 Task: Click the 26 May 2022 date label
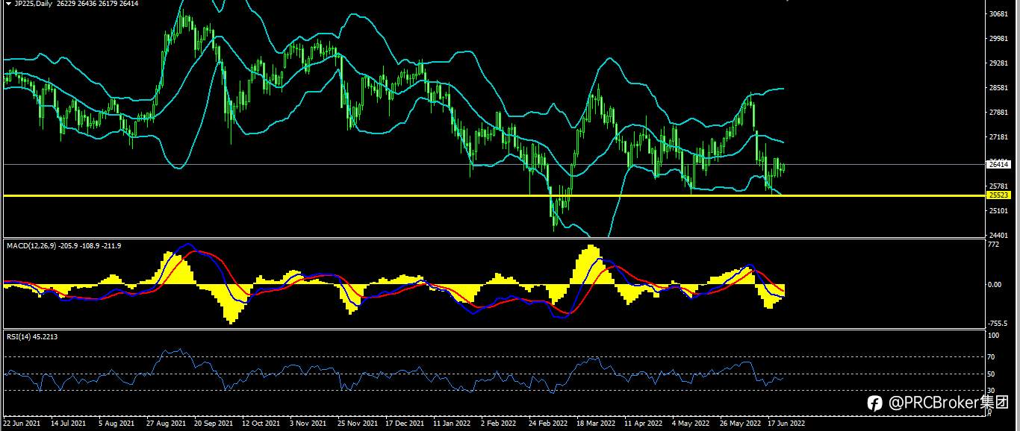[738, 423]
